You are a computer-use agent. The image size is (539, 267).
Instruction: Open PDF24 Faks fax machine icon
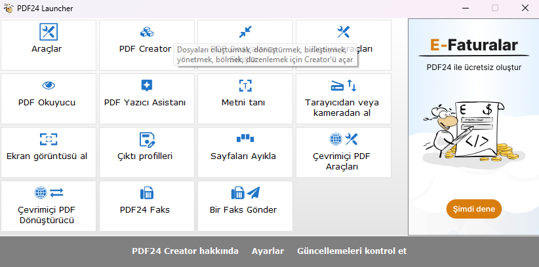tap(147, 193)
